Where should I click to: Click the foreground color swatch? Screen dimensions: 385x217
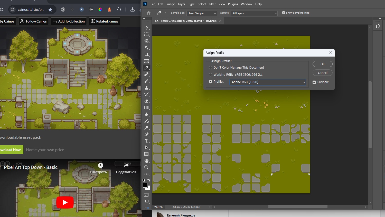(145, 185)
